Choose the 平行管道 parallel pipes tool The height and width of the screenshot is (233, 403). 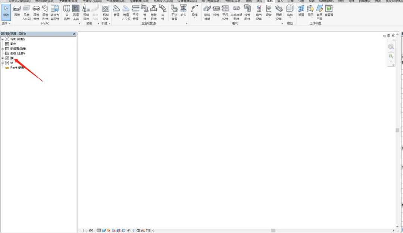[135, 13]
